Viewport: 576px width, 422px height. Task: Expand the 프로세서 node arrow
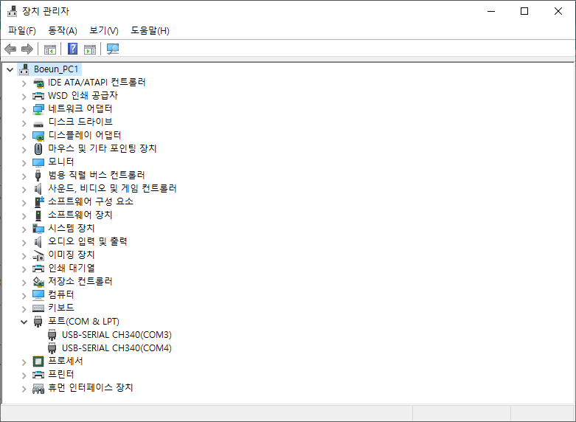pyautogui.click(x=24, y=362)
